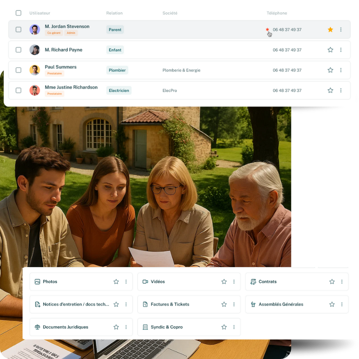Open more options for Vidéos folder
Screen dimensions: 359x359
[234, 282]
